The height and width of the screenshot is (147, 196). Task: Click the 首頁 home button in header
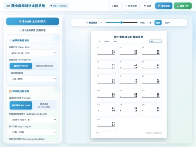(x=115, y=6)
